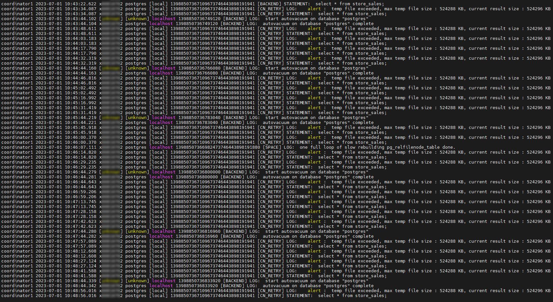Click '524296 KB' in the 10:47:42.623 LOG line
This screenshot has width=553, height=302.
click(x=539, y=222)
